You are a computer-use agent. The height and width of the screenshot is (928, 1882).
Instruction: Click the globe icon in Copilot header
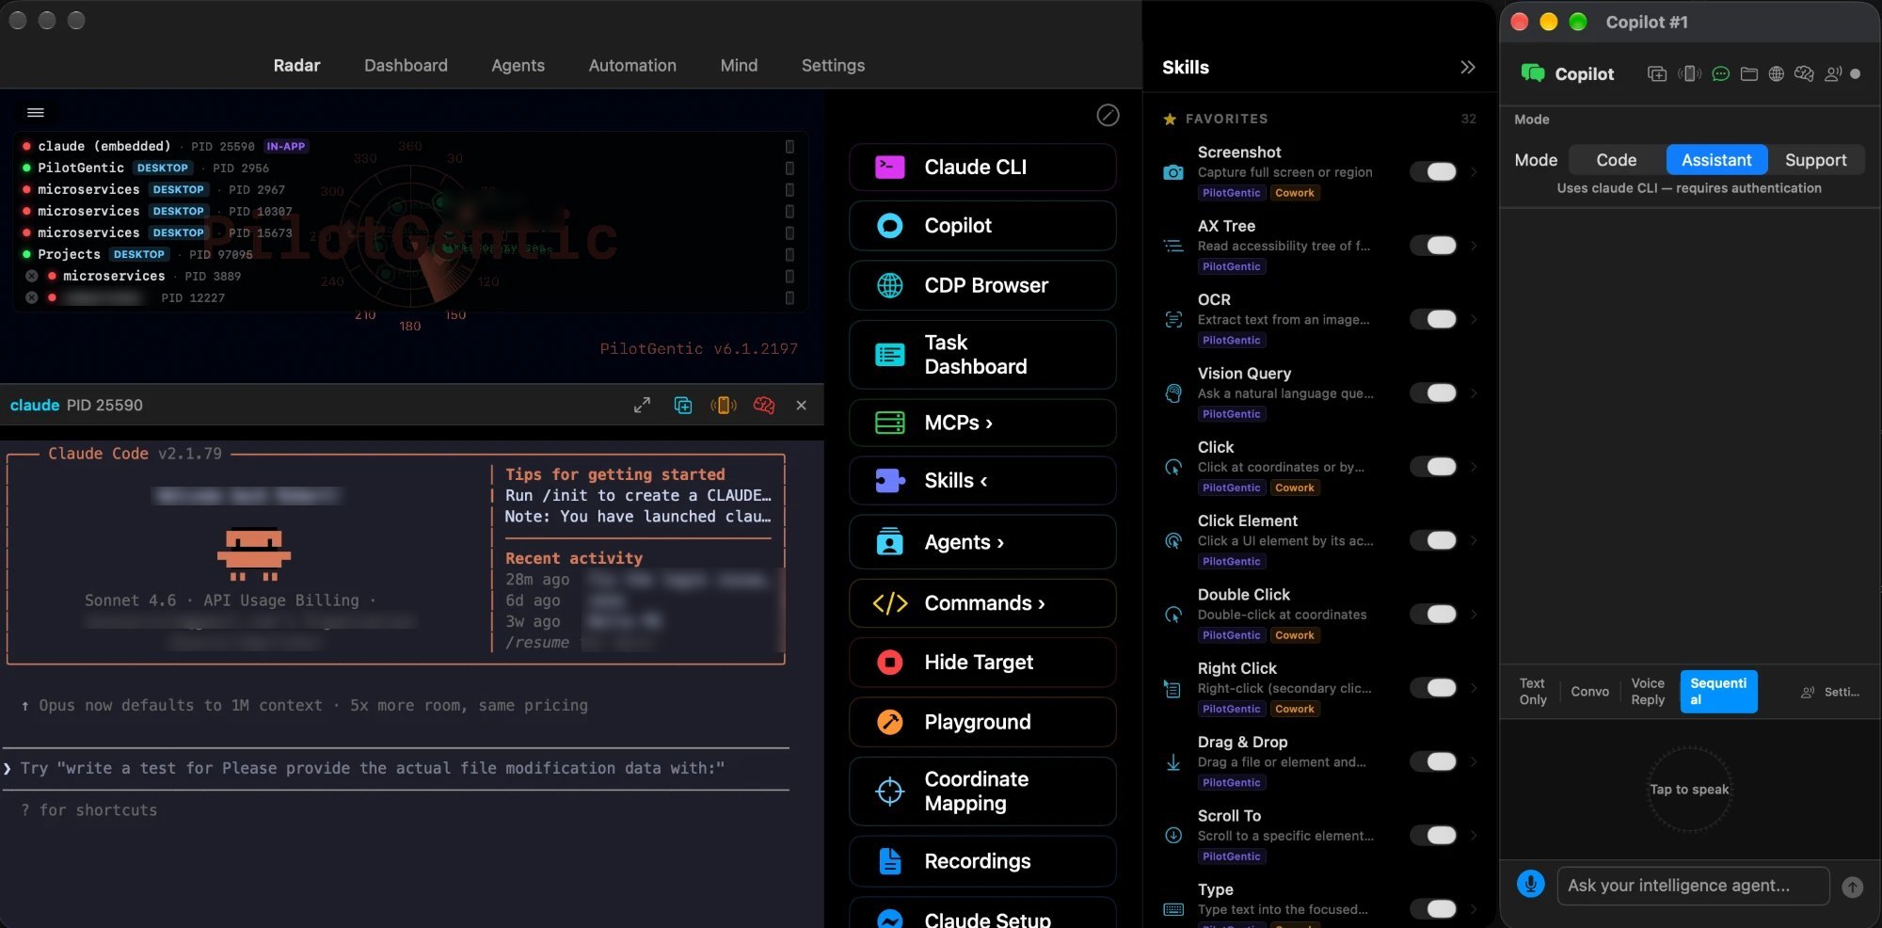click(1777, 73)
